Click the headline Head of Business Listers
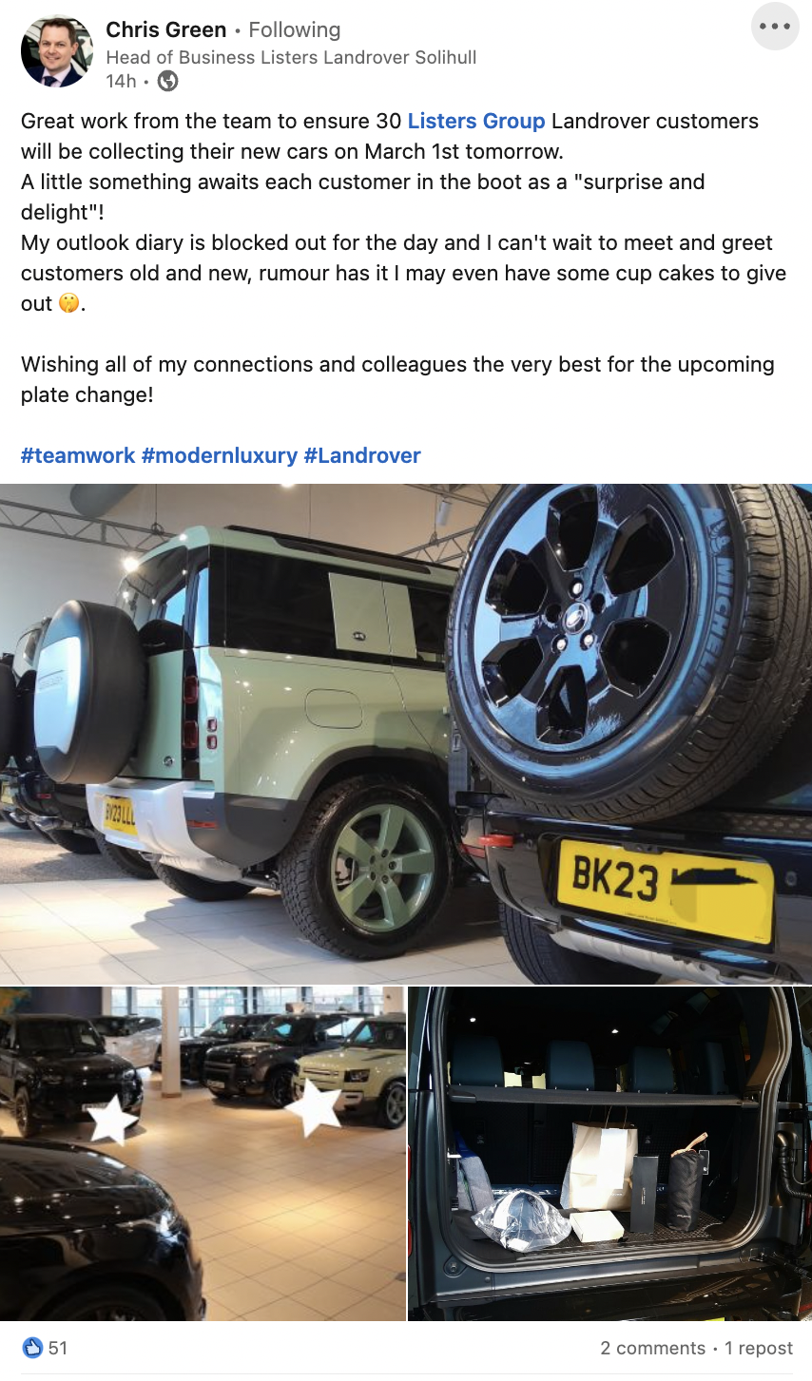The image size is (812, 1381). coord(291,57)
